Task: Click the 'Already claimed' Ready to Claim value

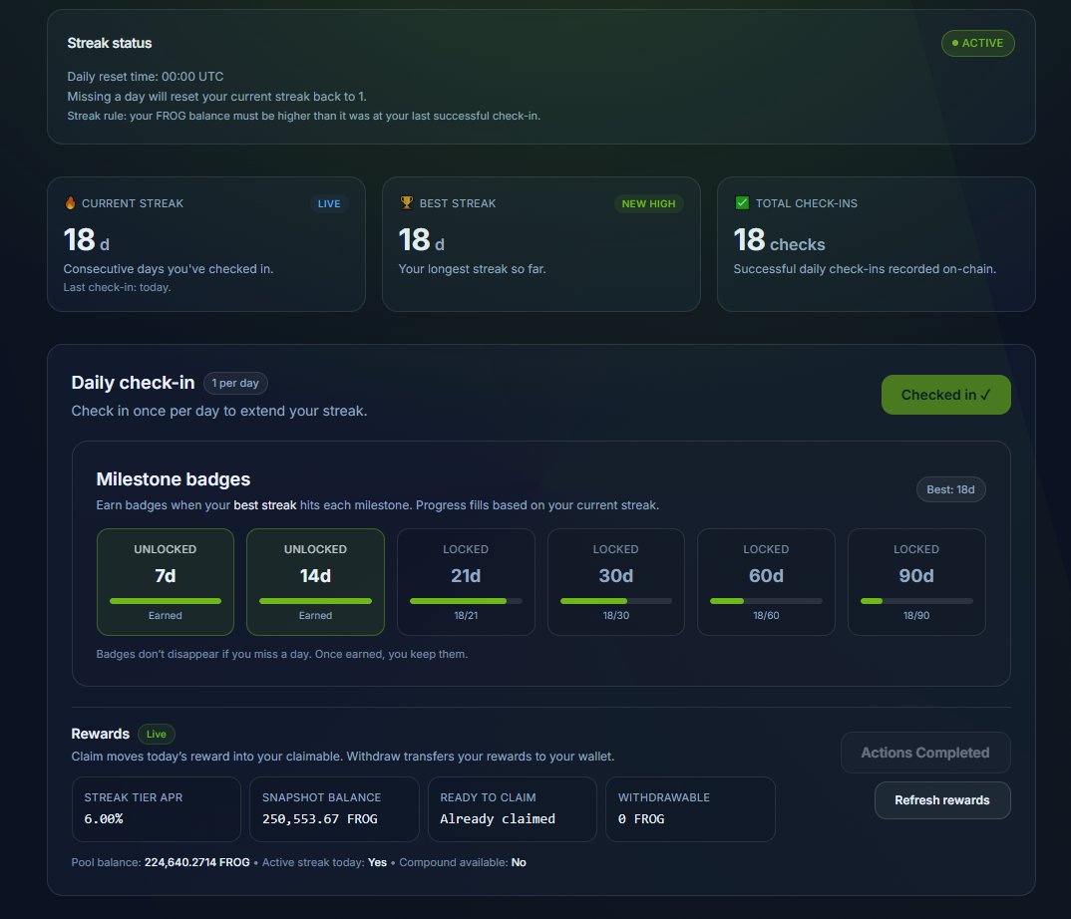Action: pyautogui.click(x=498, y=818)
